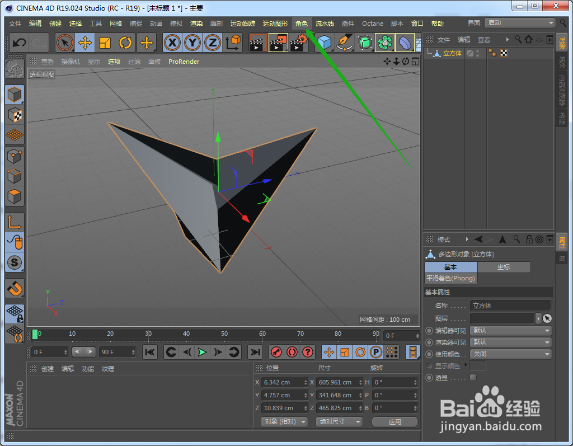This screenshot has height=446, width=573.
Task: Click the Undo arrow icon
Action: coord(19,43)
